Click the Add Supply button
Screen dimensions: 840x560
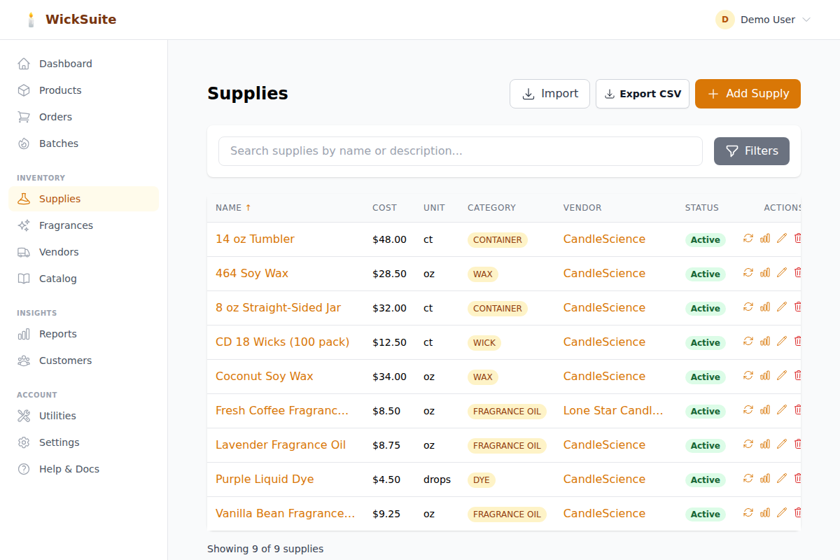(748, 93)
